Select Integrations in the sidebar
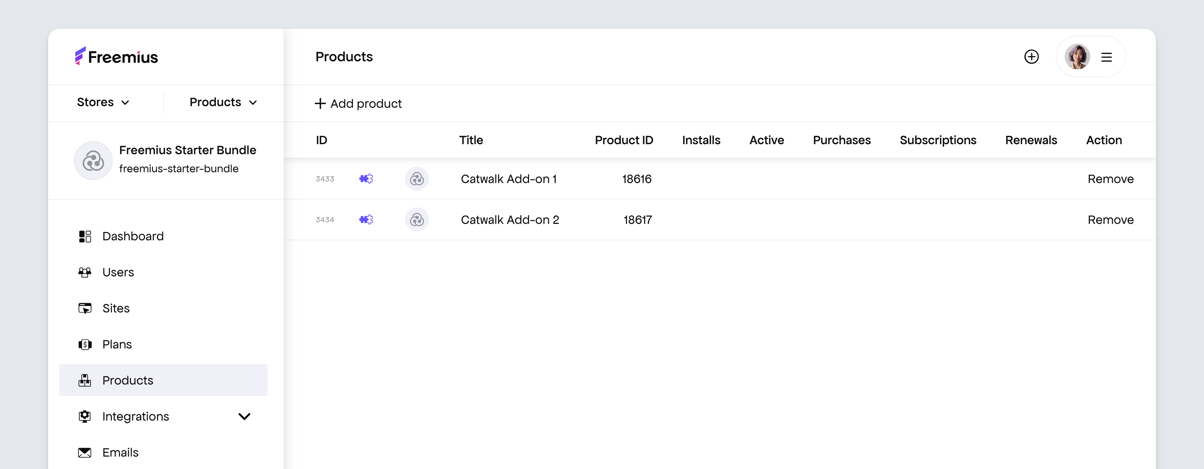The width and height of the screenshot is (1204, 469). [x=163, y=416]
